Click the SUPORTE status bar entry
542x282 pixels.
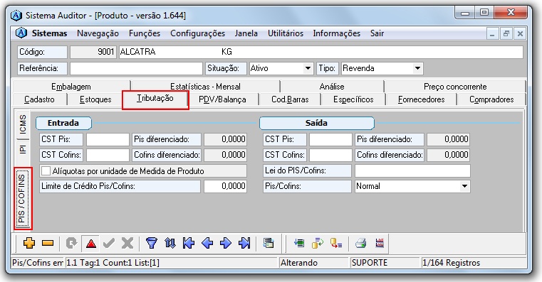369,263
